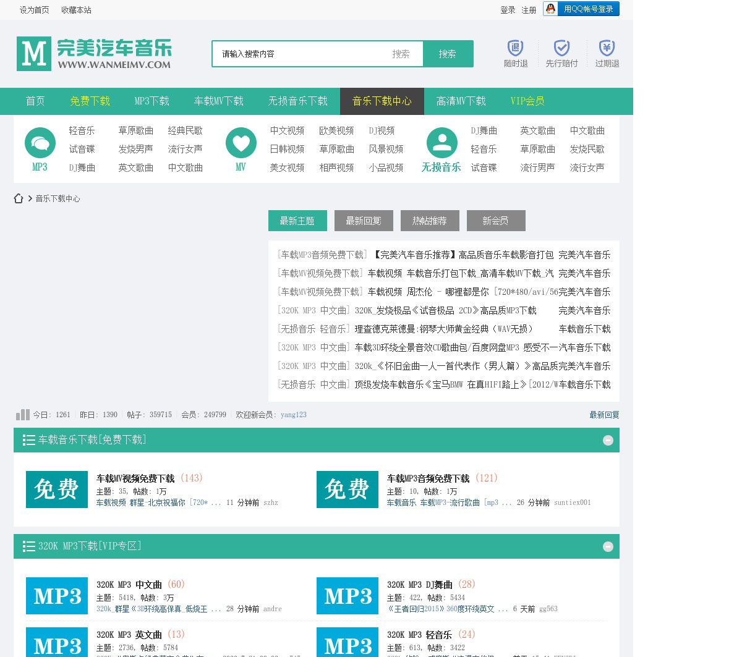Click the 注册 register link
This screenshot has height=657, width=742.
[529, 10]
